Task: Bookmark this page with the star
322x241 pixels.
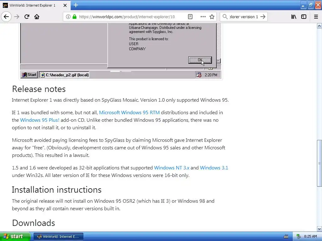Action: (x=212, y=17)
